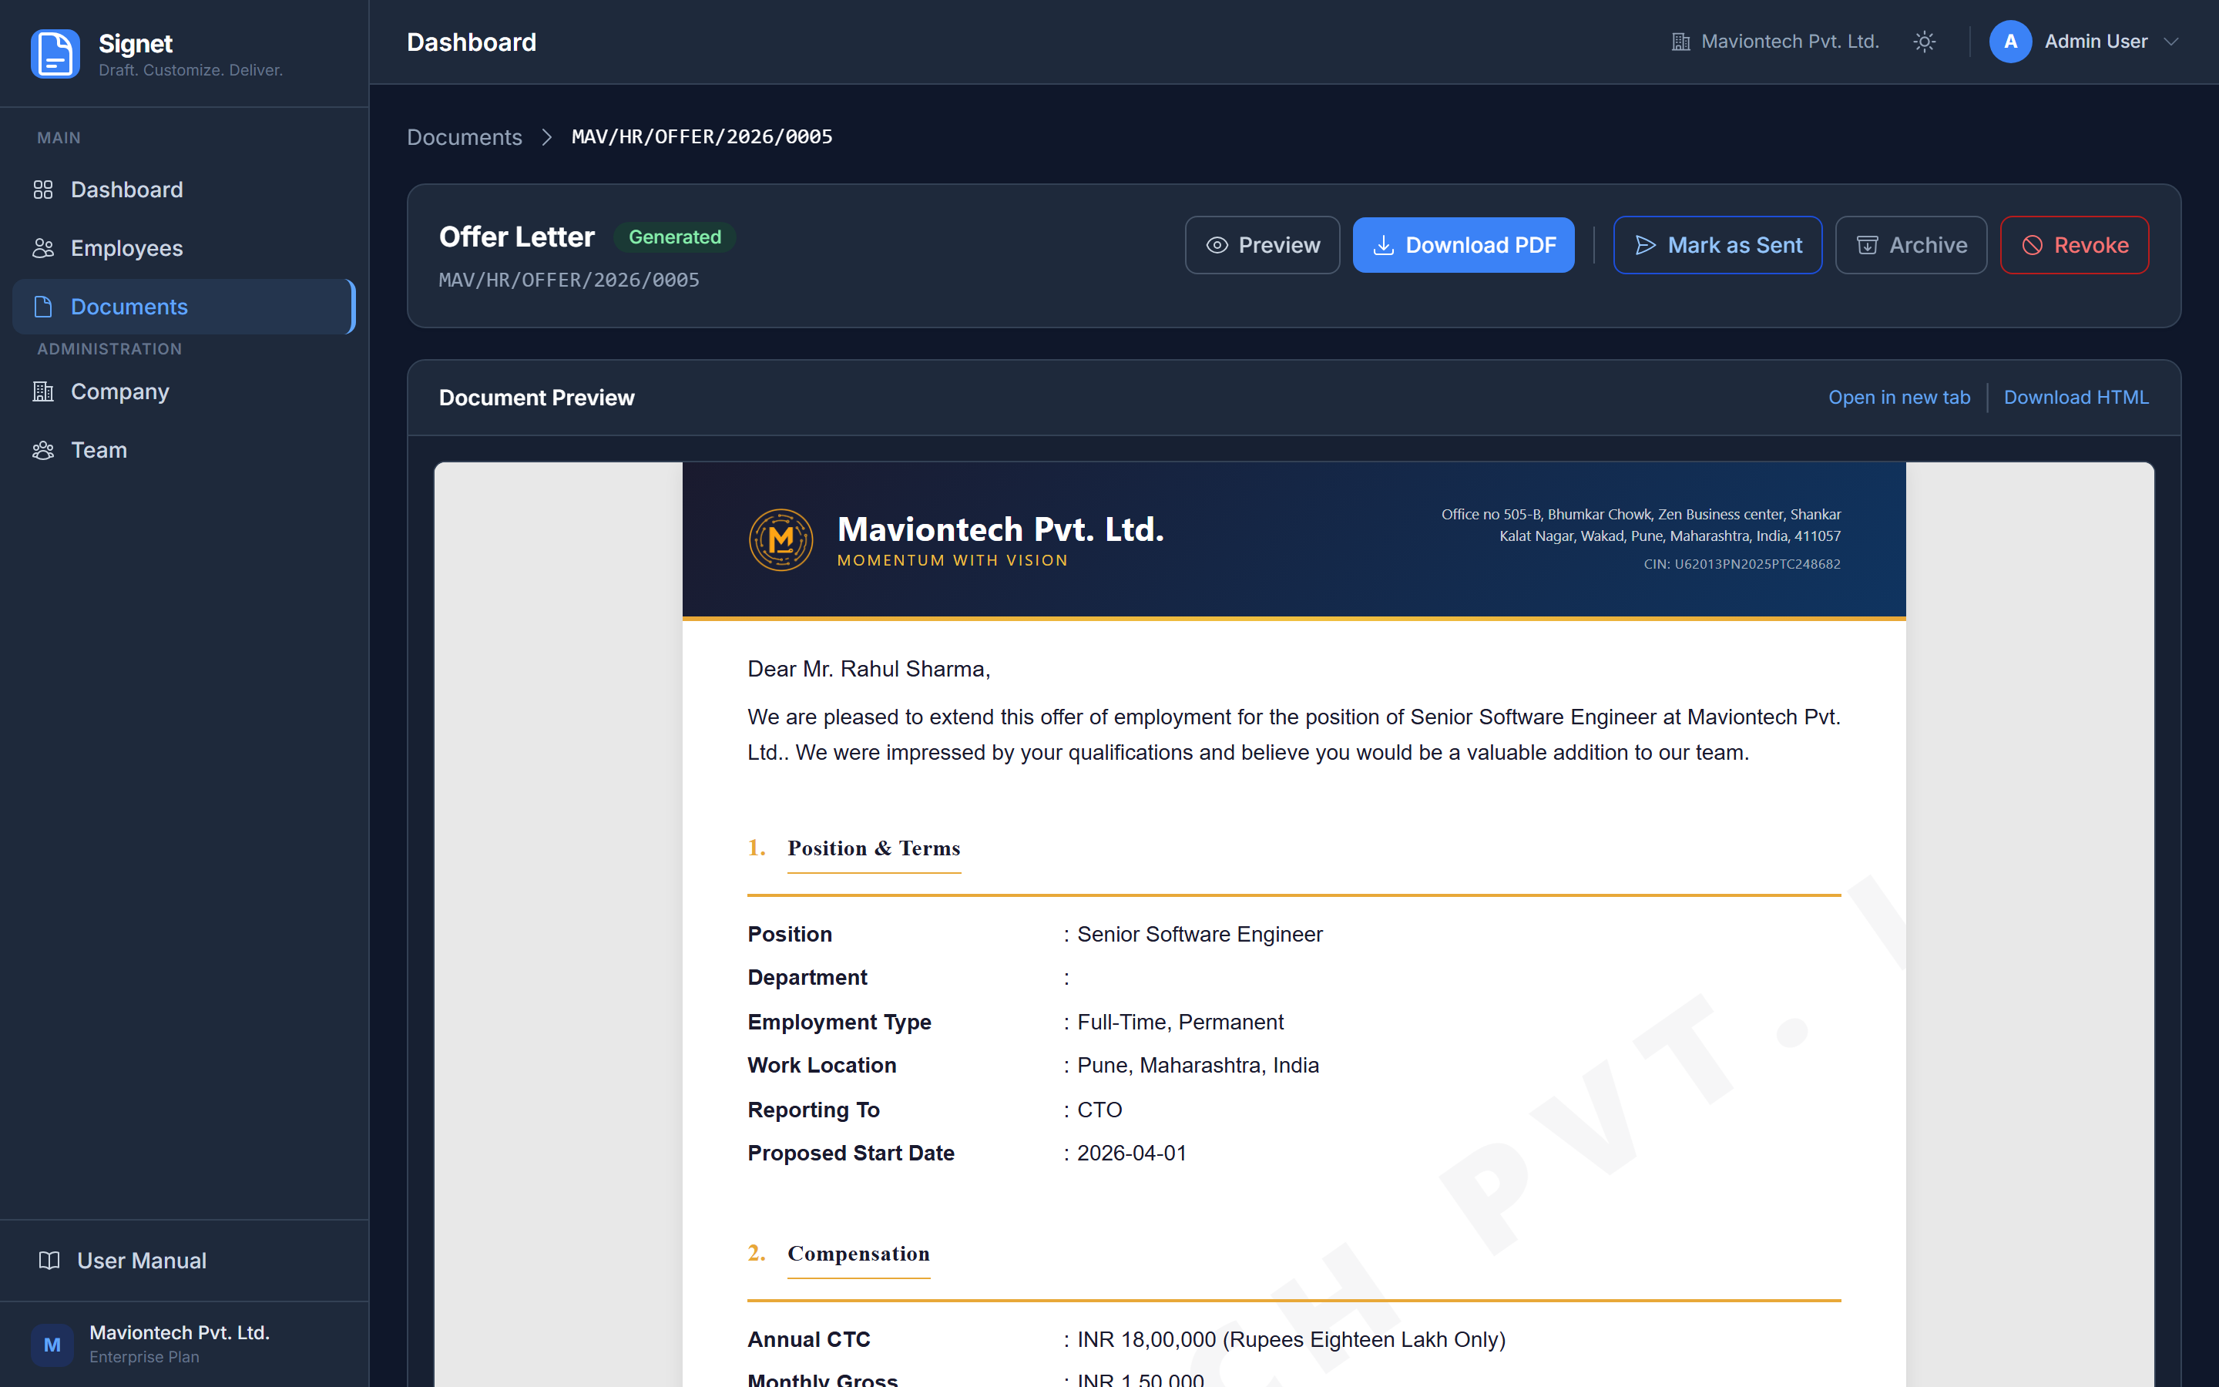Go to the Employees sidebar item
The height and width of the screenshot is (1387, 2219).
point(126,249)
